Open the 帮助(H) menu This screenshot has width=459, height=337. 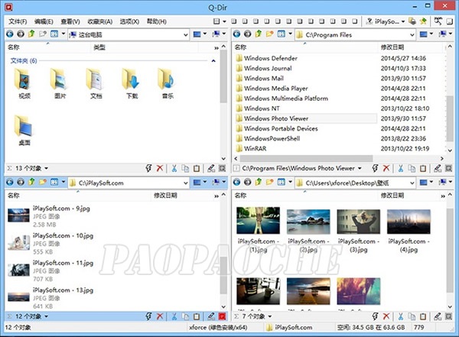[x=156, y=21]
